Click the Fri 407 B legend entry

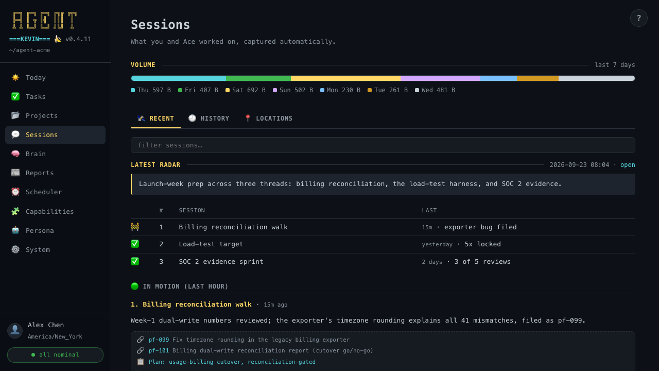pyautogui.click(x=198, y=90)
